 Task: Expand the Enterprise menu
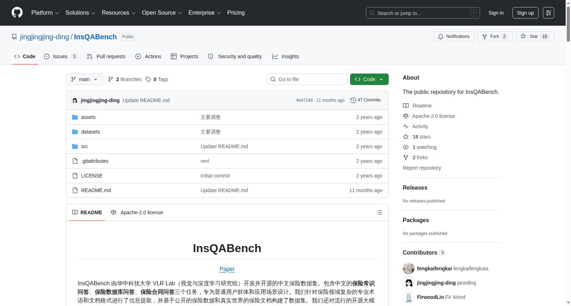pos(204,13)
